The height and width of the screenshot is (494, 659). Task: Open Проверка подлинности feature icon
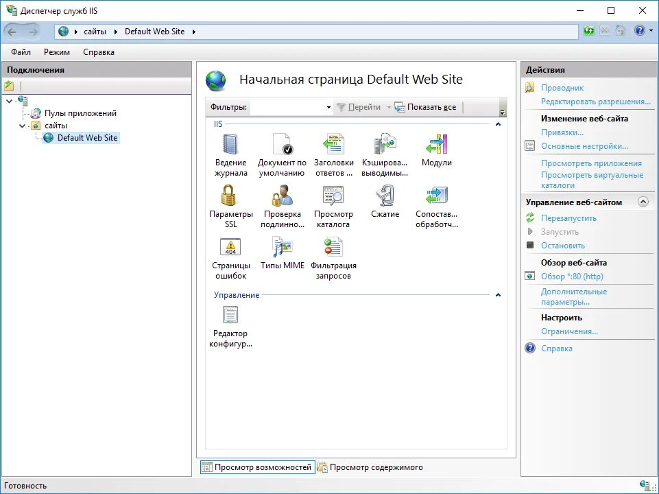pos(282,196)
